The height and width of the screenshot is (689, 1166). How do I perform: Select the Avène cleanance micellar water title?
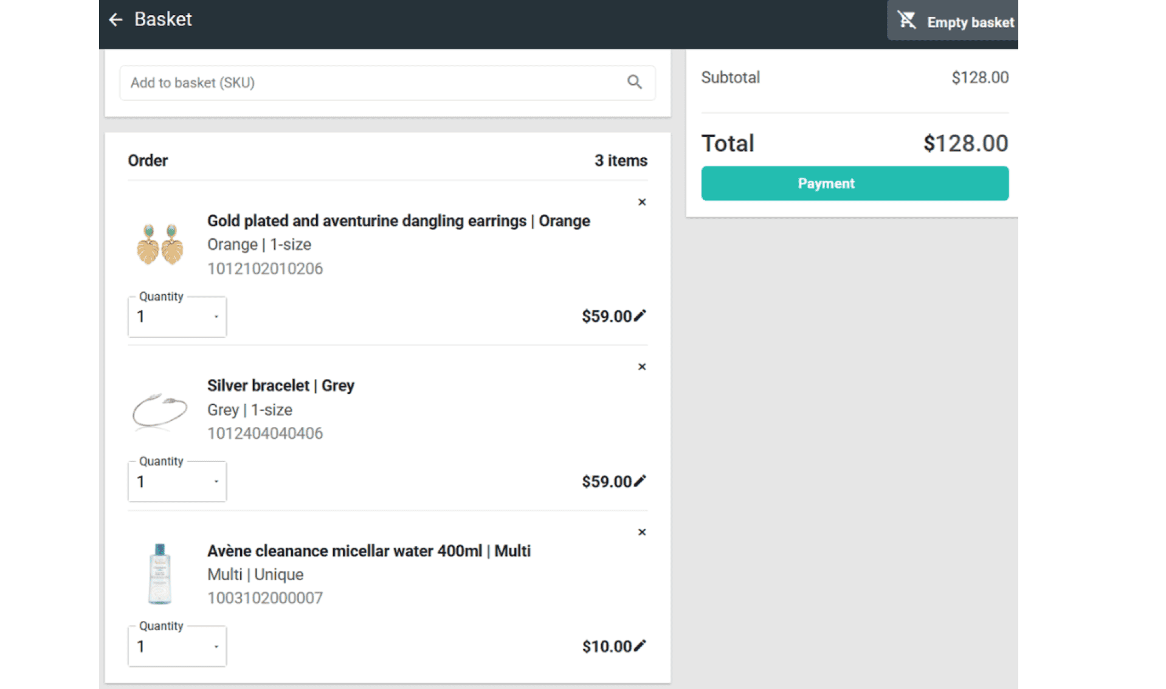click(x=368, y=551)
